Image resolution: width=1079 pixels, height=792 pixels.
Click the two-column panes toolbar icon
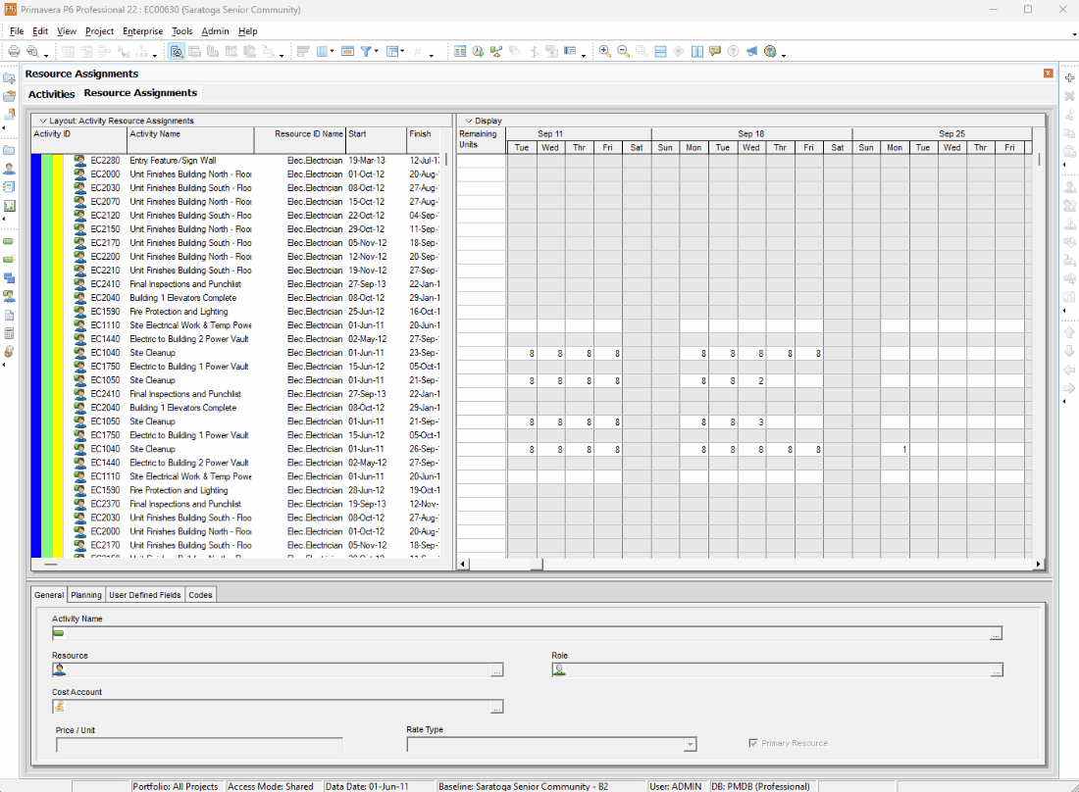pyautogui.click(x=697, y=52)
